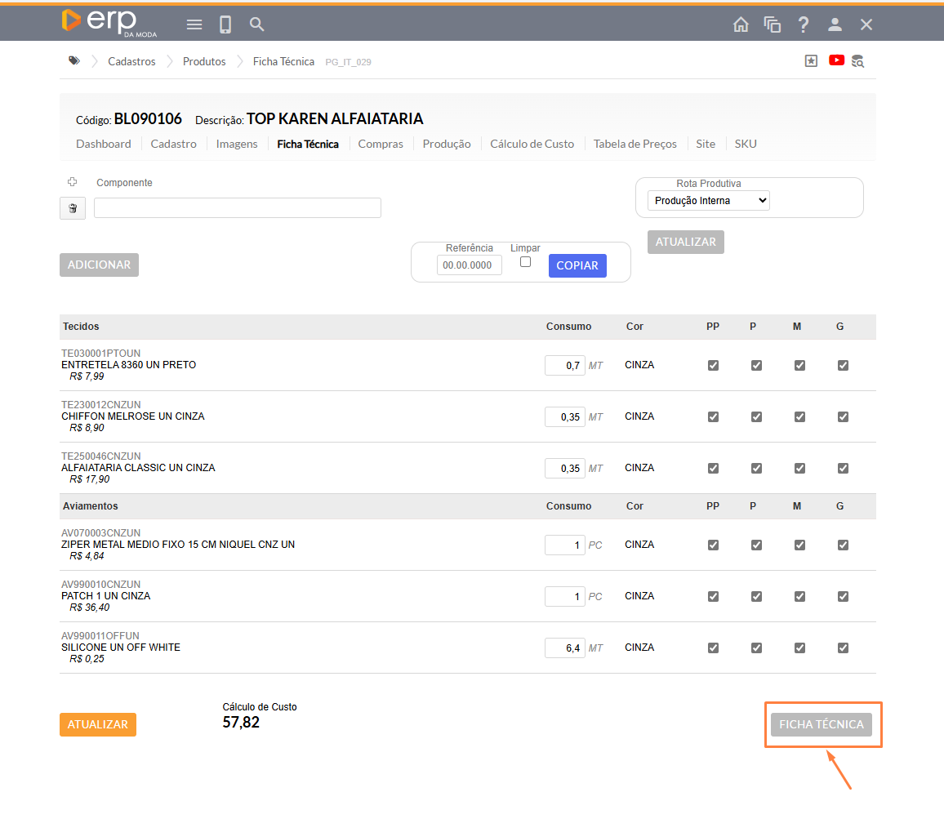Open the hamburger menu in top bar

(194, 24)
